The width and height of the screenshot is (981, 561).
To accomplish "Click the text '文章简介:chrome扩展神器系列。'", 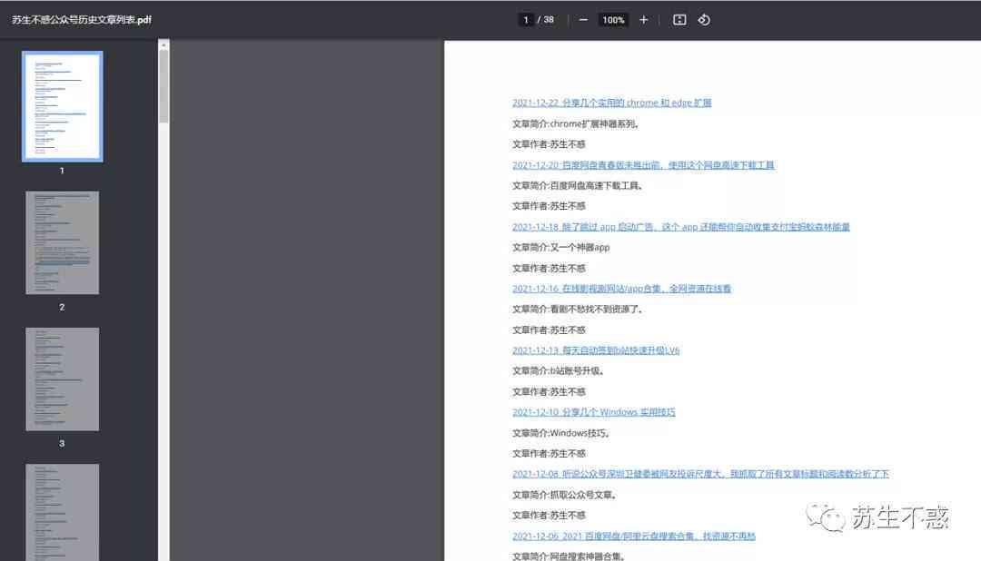I will [576, 123].
